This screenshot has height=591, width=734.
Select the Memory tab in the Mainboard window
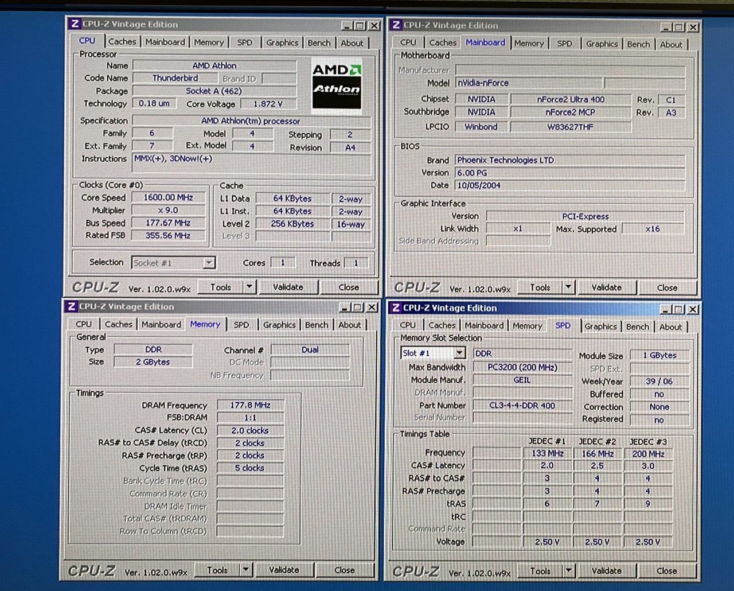click(529, 43)
